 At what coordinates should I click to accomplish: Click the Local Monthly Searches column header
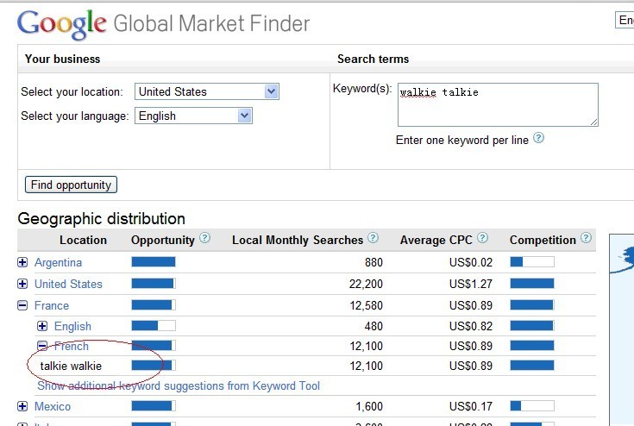click(298, 240)
